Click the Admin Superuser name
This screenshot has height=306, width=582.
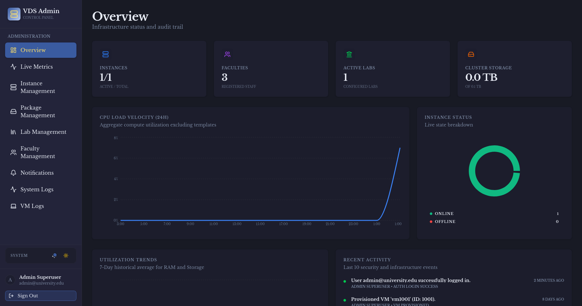click(x=40, y=277)
